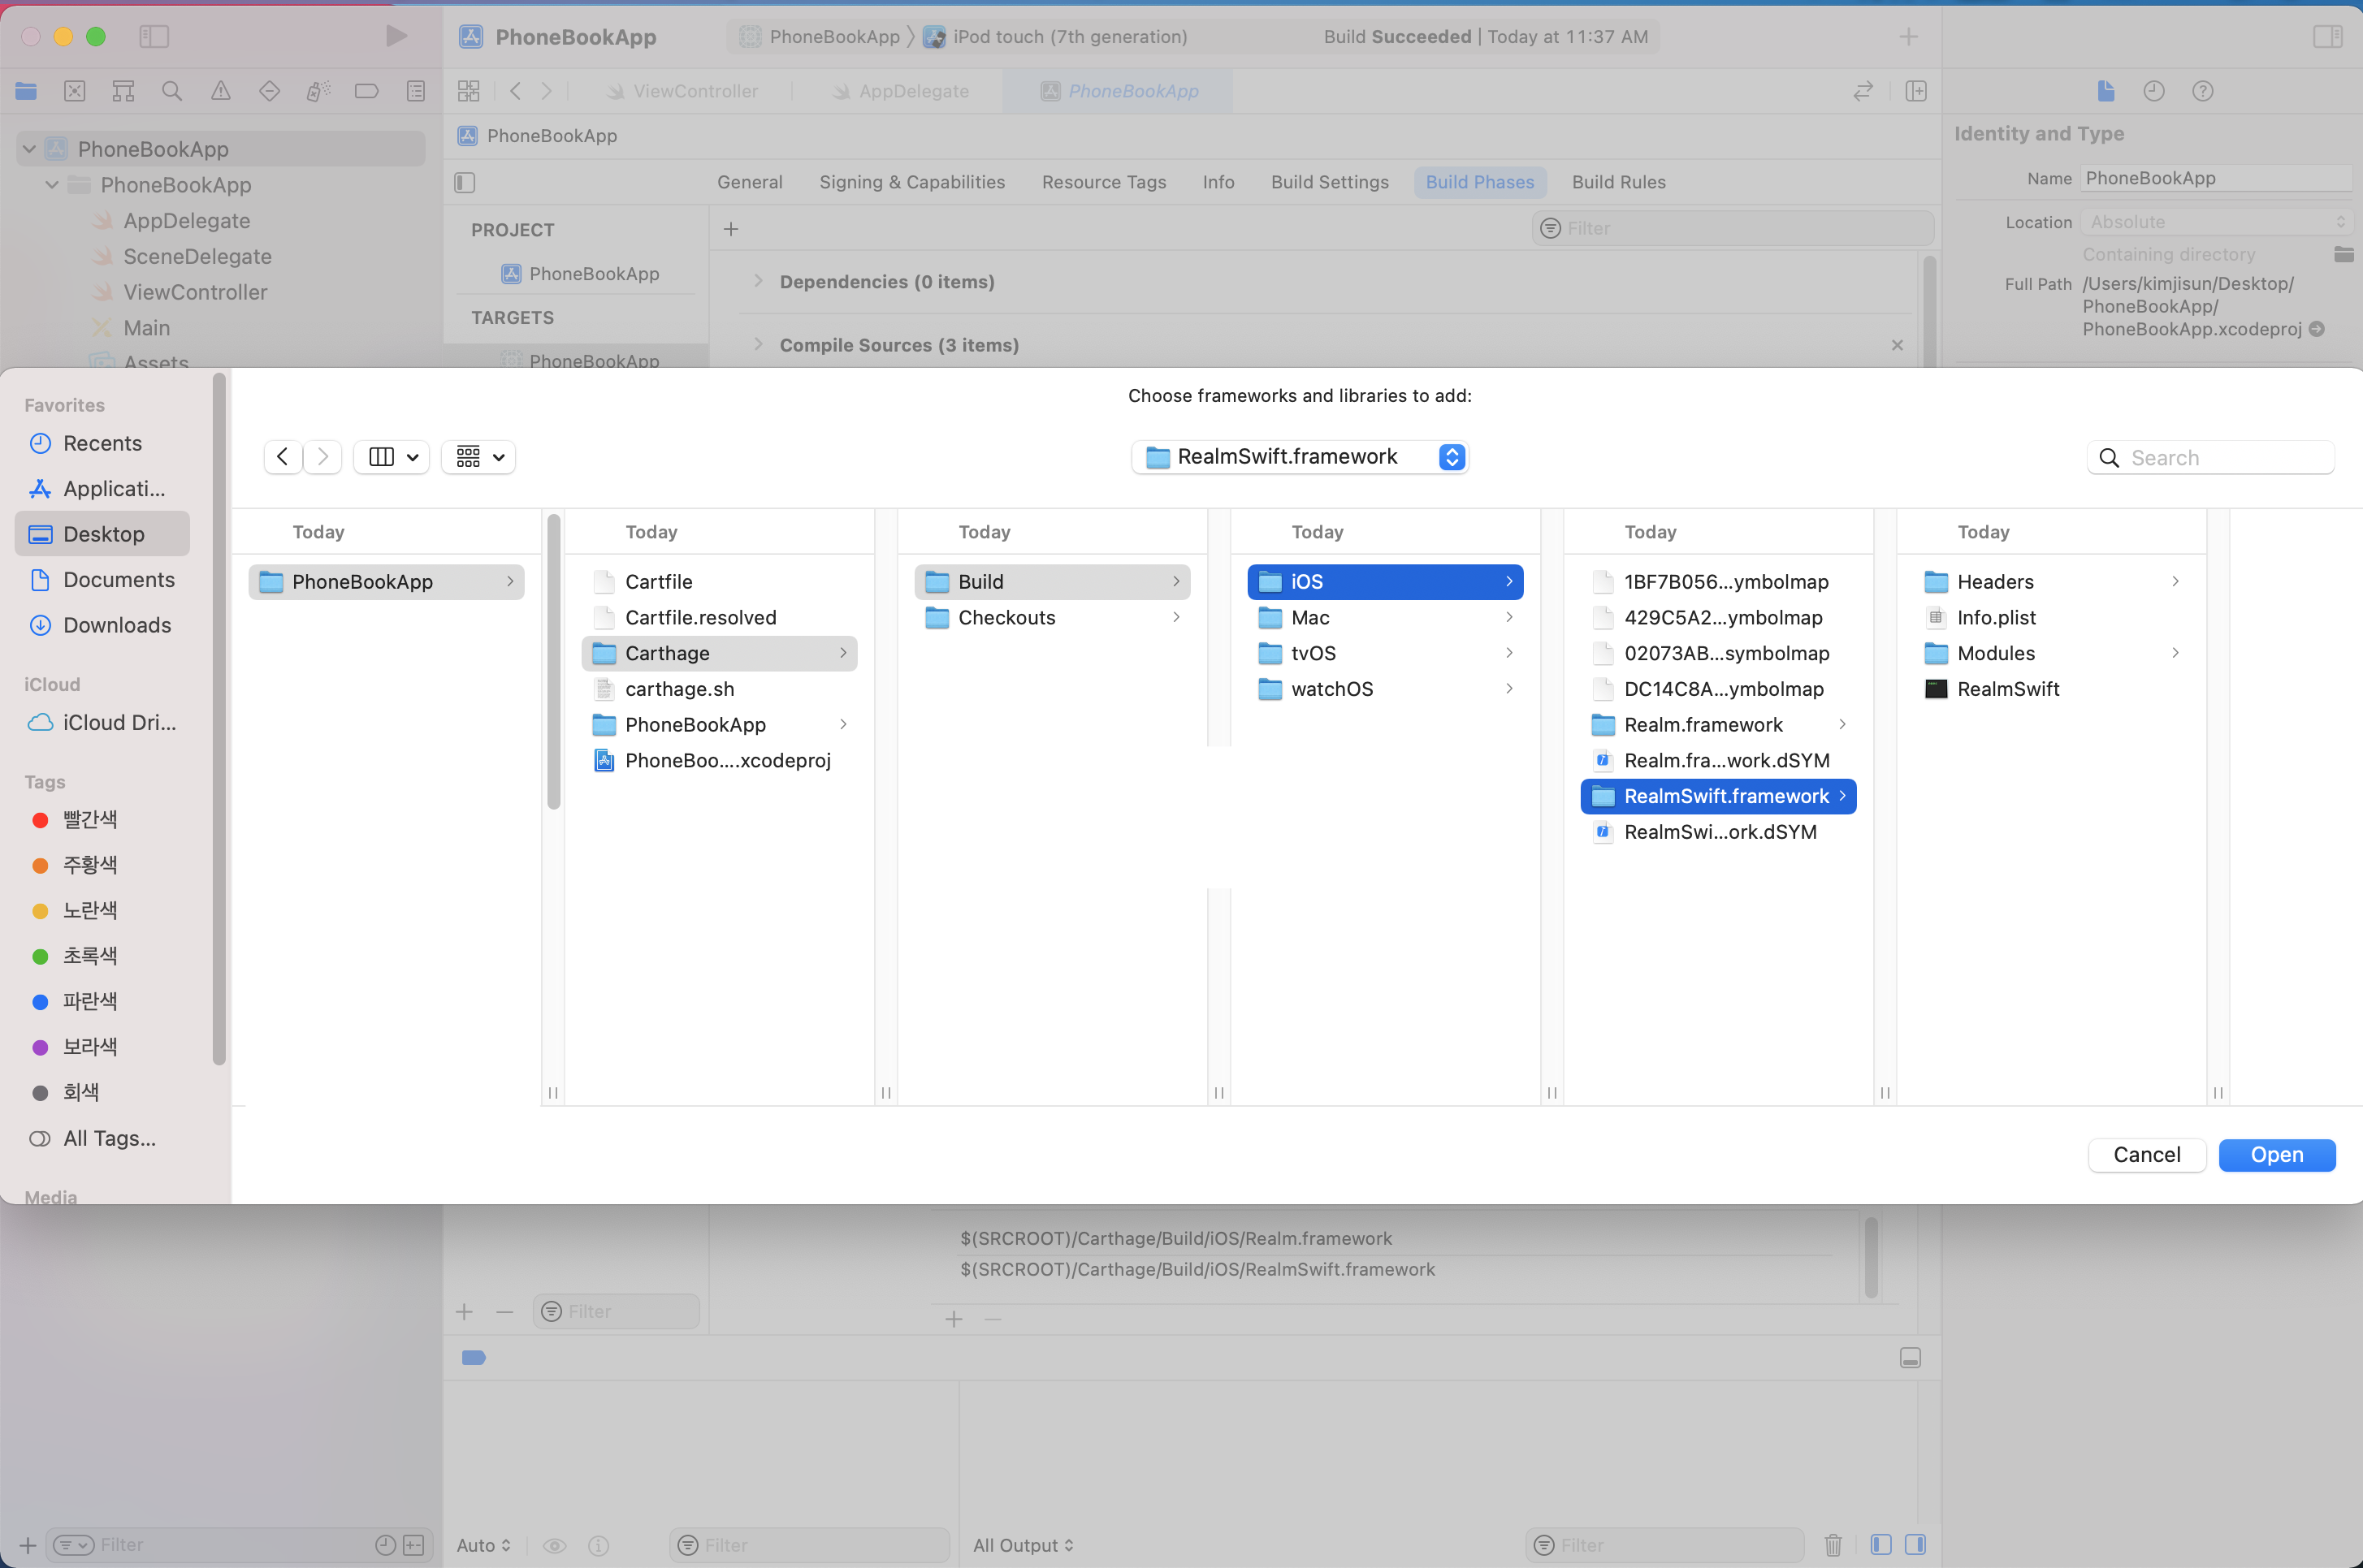Switch to the General tab

click(749, 182)
